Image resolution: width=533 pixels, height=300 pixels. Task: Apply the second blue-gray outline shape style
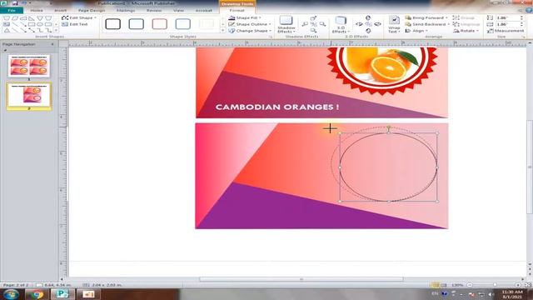[136, 24]
